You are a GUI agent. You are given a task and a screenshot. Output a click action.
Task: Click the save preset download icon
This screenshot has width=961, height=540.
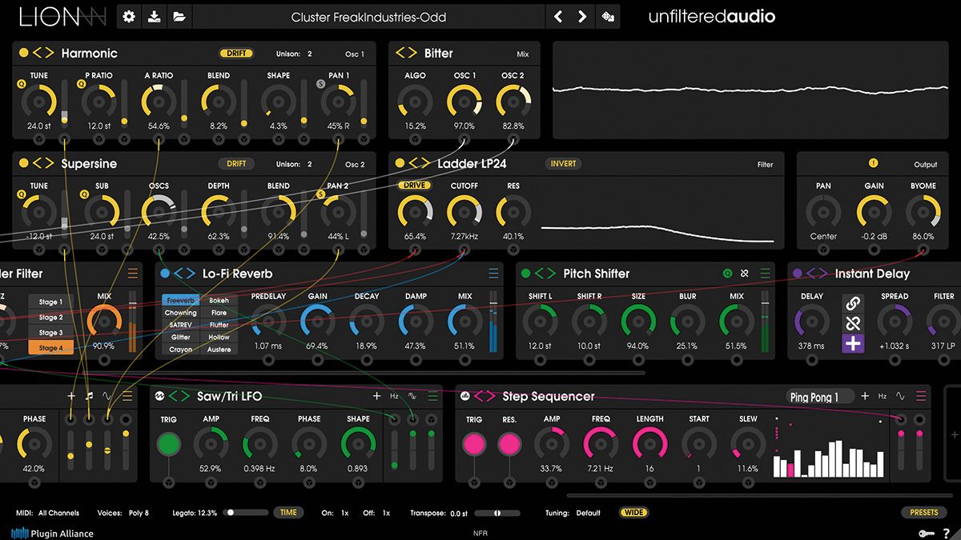[x=154, y=16]
